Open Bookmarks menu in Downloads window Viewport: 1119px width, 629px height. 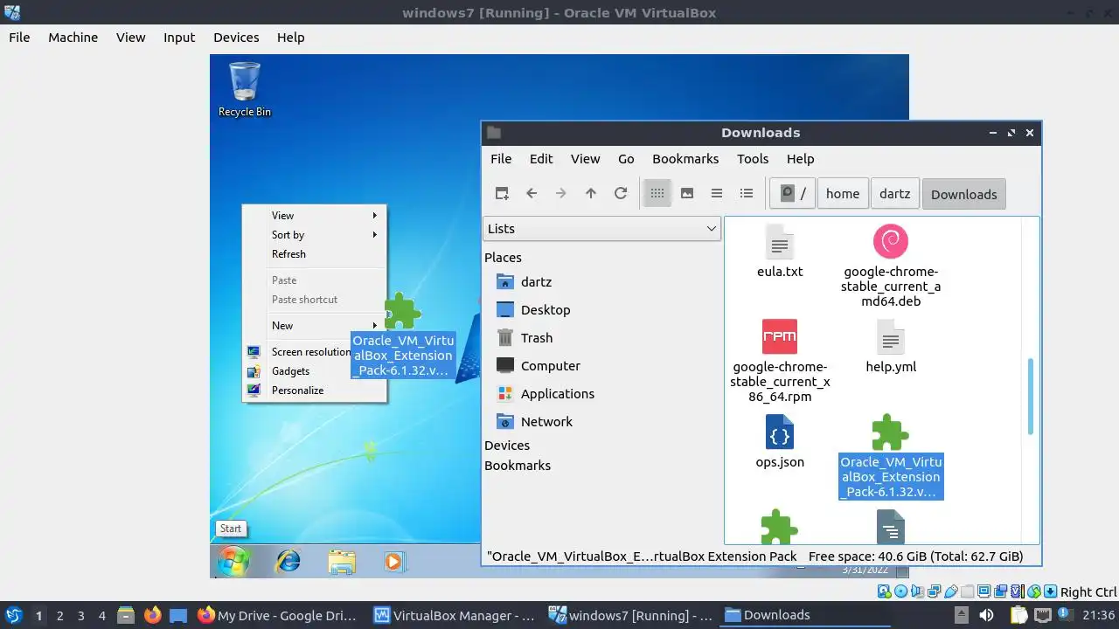[x=685, y=159]
